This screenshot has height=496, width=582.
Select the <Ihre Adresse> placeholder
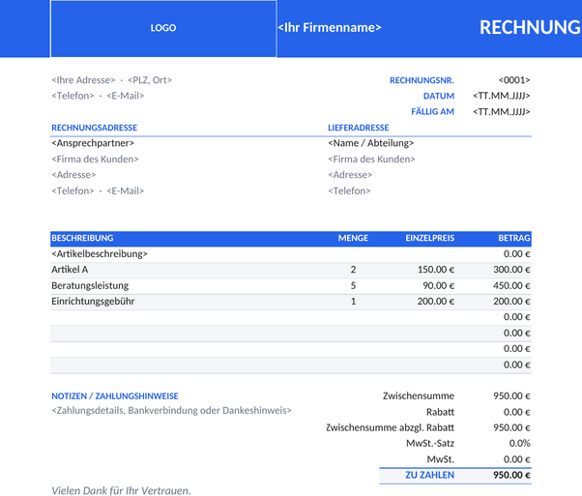83,80
